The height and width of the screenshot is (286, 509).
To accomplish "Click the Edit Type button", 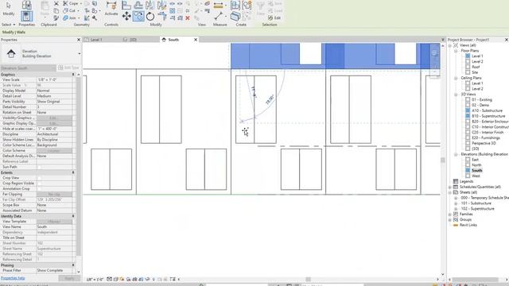I will click(68, 68).
